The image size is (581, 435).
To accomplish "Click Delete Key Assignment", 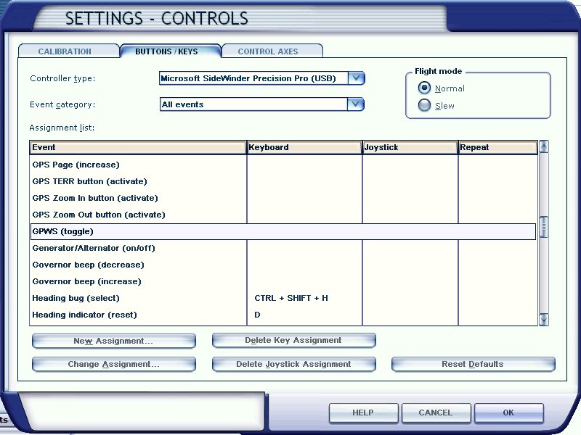I will (293, 340).
